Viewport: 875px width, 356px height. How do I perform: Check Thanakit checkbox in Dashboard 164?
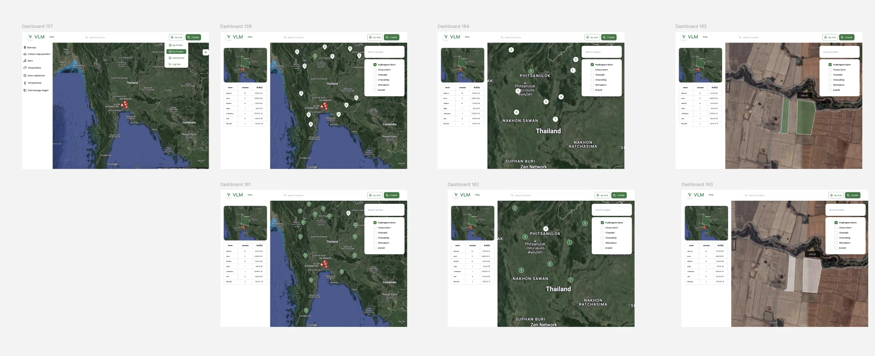click(592, 75)
